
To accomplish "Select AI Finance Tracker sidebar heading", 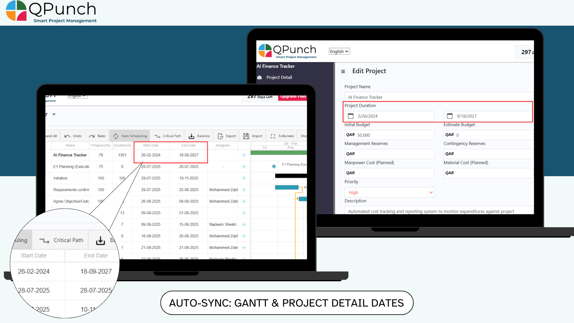I will [276, 66].
